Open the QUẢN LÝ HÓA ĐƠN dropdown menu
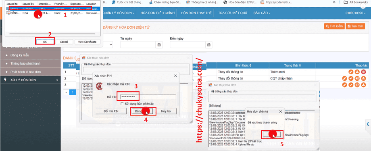The width and height of the screenshot is (371, 151). tap(119, 13)
